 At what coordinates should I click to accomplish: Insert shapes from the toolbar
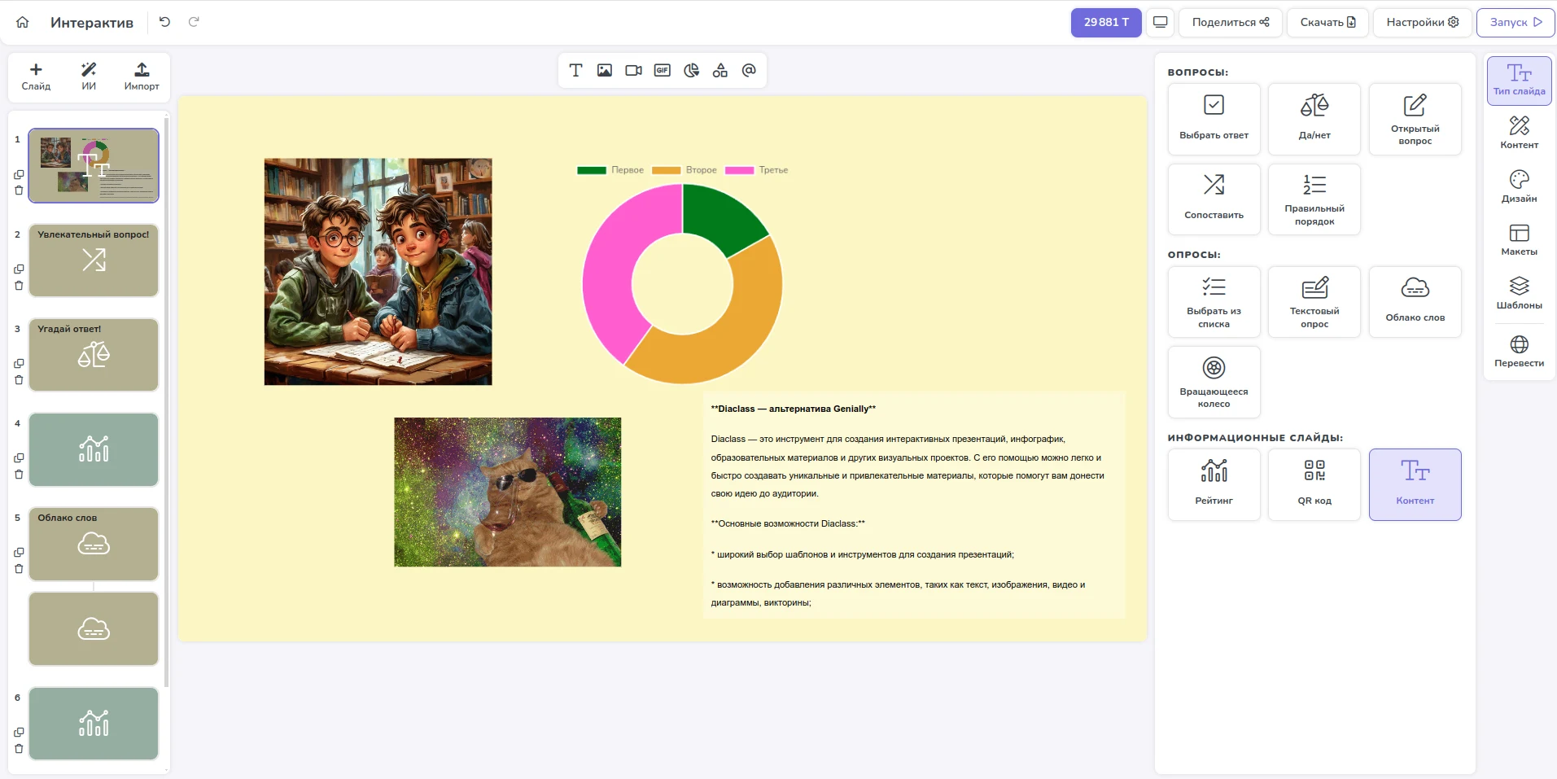coord(720,71)
